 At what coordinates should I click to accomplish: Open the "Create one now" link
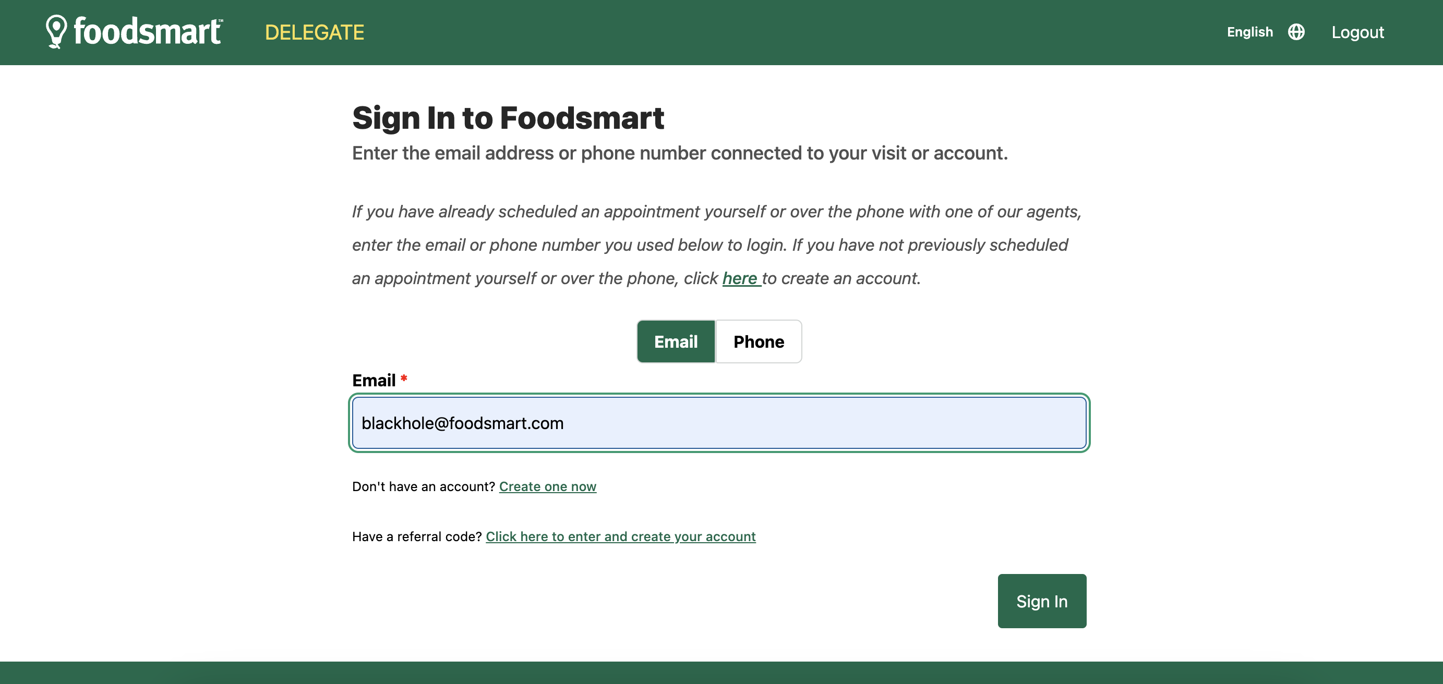547,486
